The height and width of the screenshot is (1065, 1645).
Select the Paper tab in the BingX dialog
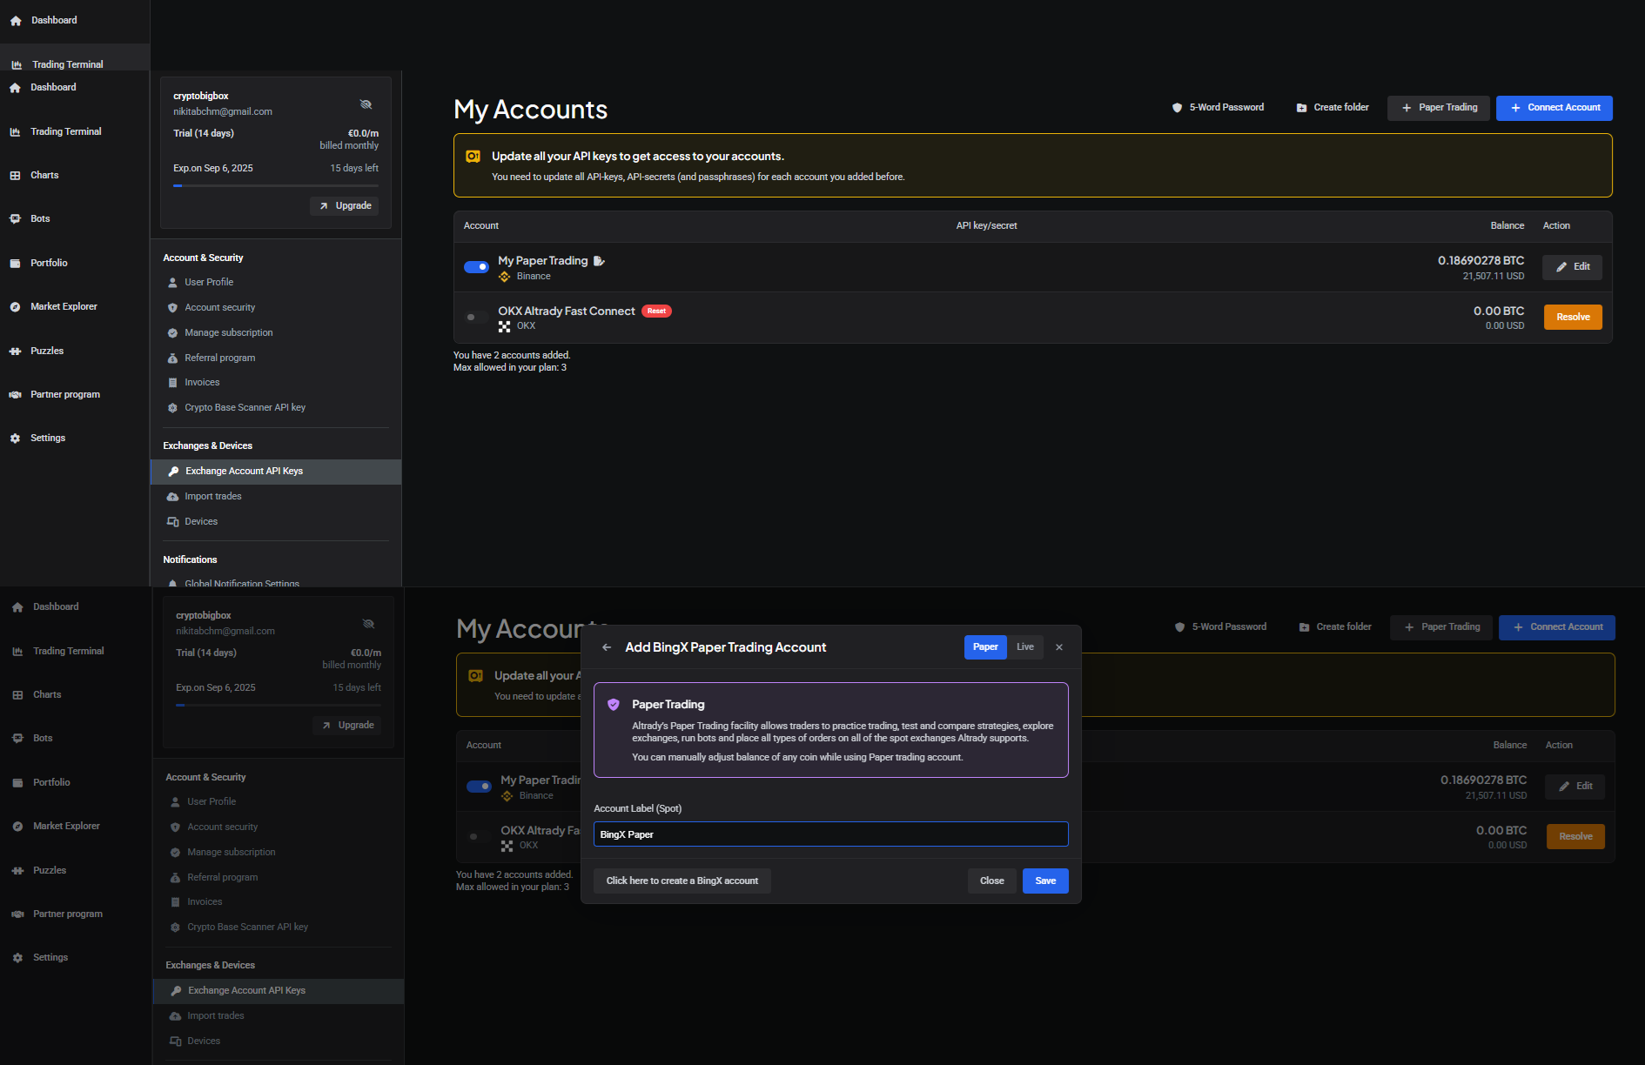click(x=985, y=647)
